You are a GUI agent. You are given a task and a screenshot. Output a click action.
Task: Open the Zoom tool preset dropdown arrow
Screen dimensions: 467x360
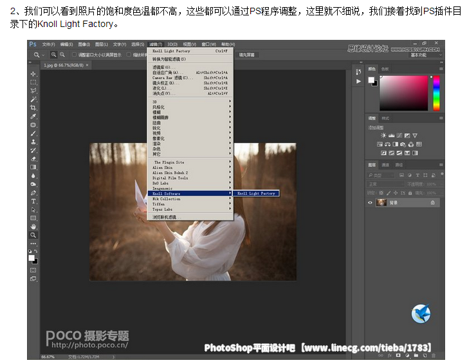coord(43,55)
